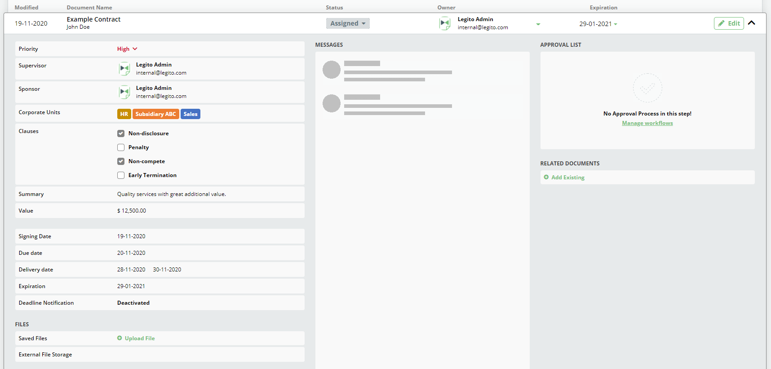
Task: Click the Sponsor Legito Admin avatar icon
Action: (124, 92)
